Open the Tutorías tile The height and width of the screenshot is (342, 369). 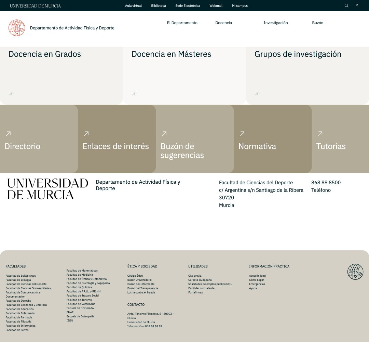[x=340, y=139]
